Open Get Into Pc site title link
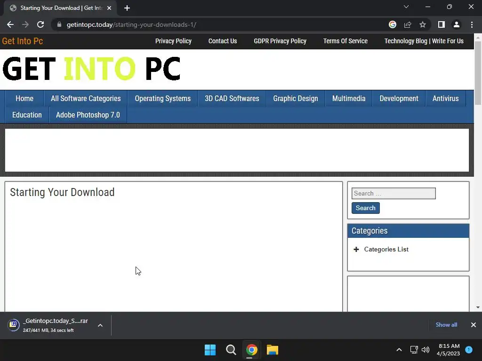Viewport: 482px width, 361px height. click(x=23, y=41)
